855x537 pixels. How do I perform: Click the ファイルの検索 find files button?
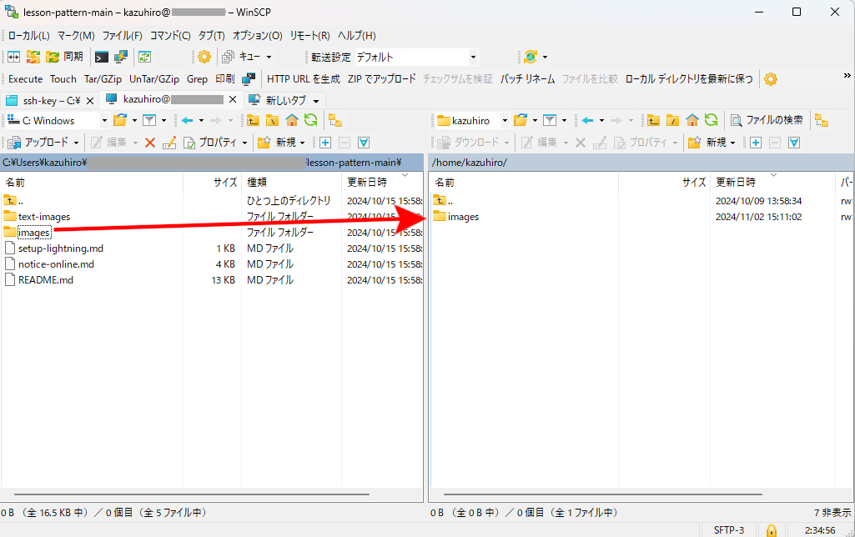point(767,120)
